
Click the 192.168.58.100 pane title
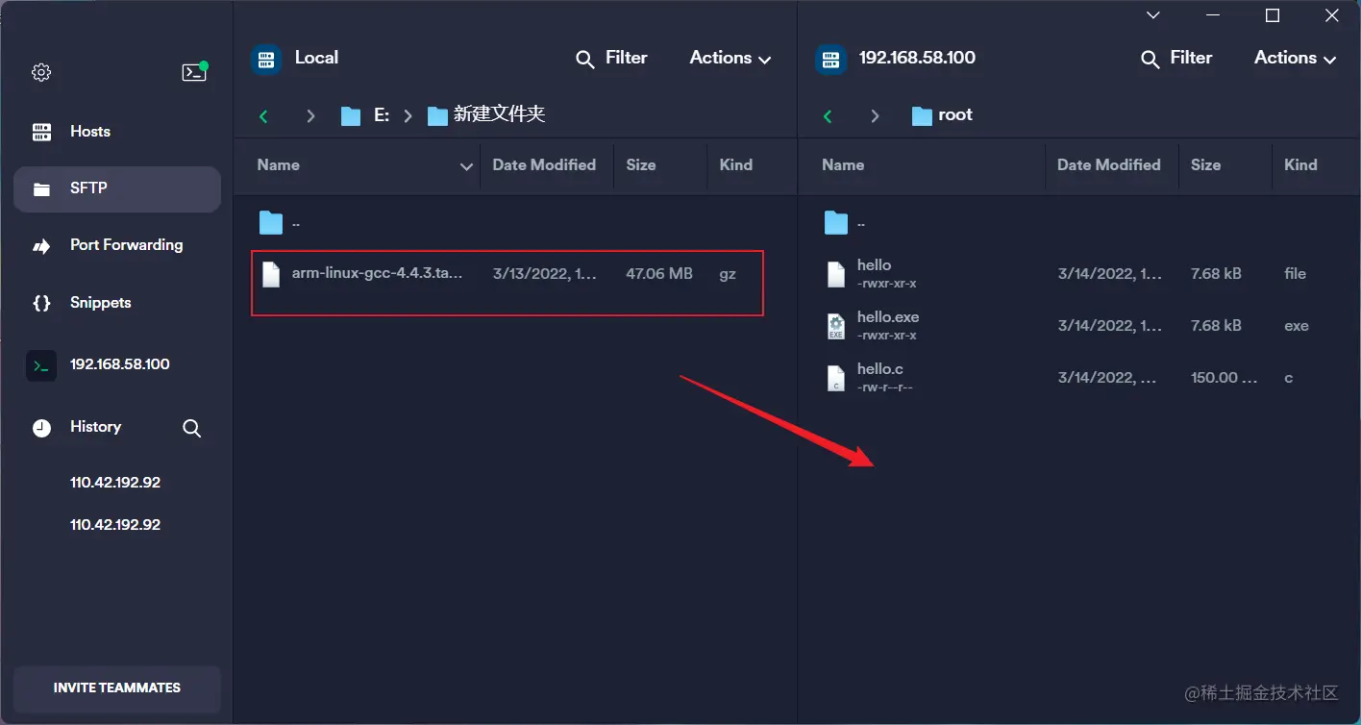917,58
